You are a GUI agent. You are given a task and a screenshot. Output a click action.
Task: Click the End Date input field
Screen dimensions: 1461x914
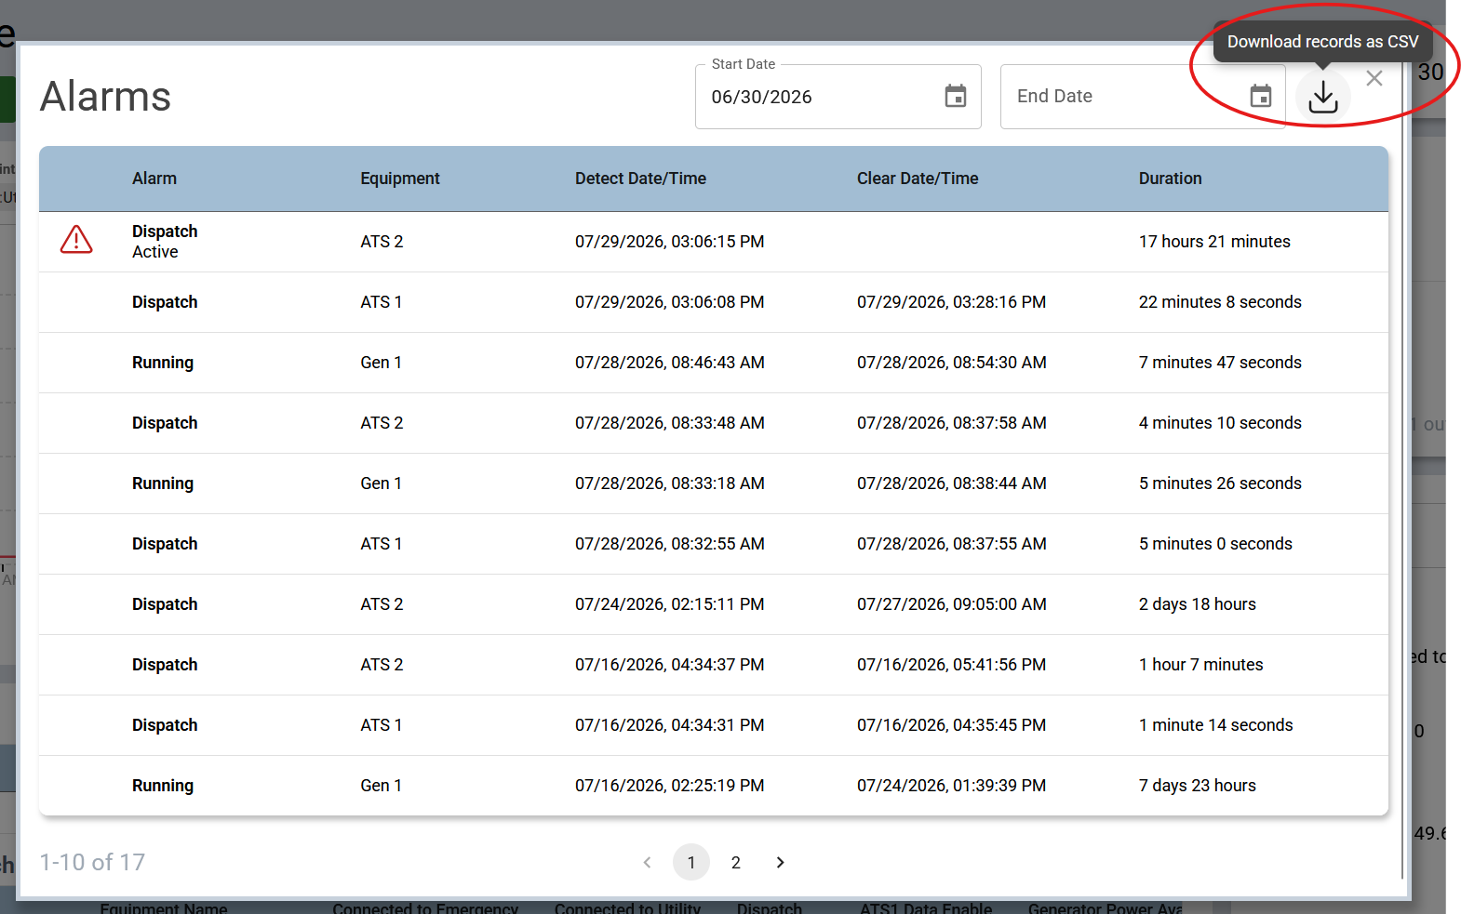pos(1143,97)
